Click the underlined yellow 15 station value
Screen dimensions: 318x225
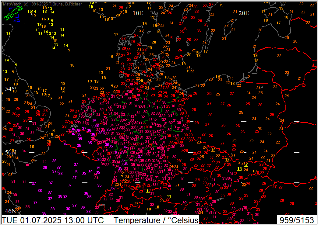tap(239, 169)
